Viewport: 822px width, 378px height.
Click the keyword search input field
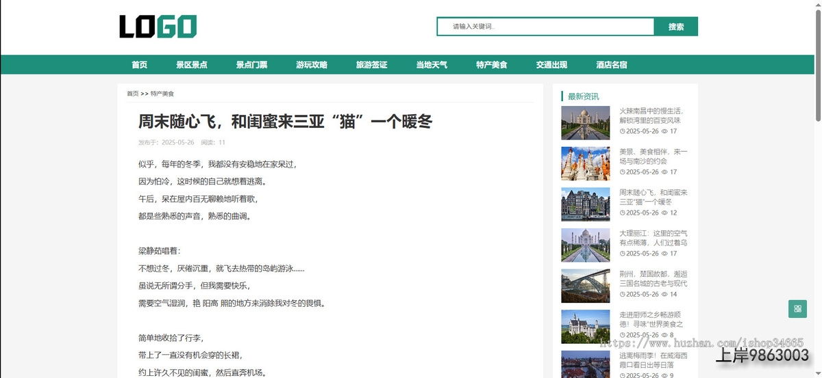(545, 27)
